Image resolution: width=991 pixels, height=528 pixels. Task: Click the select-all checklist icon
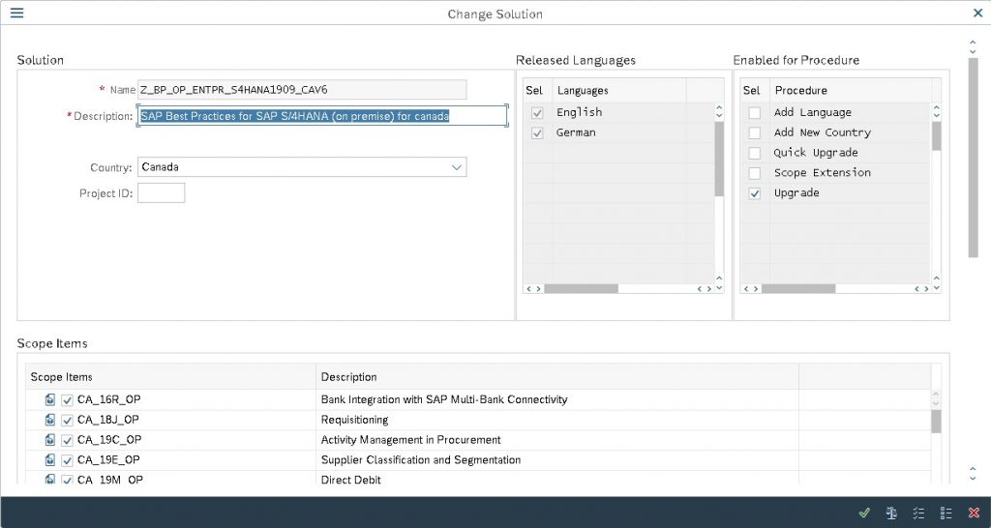point(918,513)
